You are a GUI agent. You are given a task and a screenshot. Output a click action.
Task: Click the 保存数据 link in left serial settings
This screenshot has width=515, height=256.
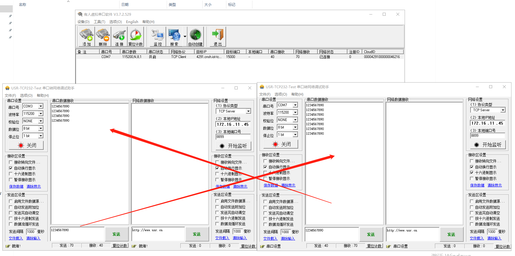(16, 186)
